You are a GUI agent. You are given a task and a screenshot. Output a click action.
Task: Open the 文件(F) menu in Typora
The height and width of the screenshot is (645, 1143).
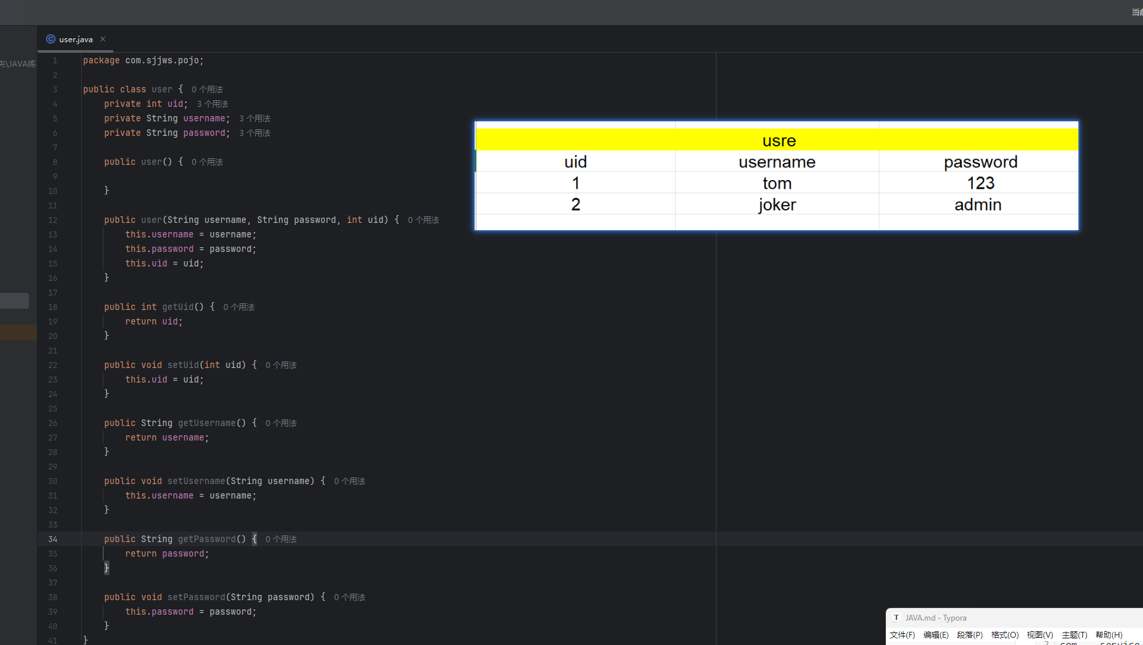(902, 635)
